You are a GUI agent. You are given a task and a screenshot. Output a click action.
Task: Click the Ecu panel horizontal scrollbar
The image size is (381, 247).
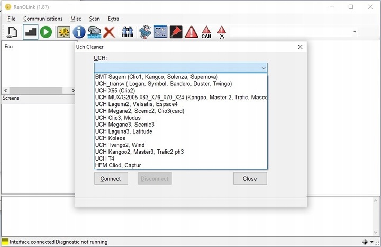(39, 91)
